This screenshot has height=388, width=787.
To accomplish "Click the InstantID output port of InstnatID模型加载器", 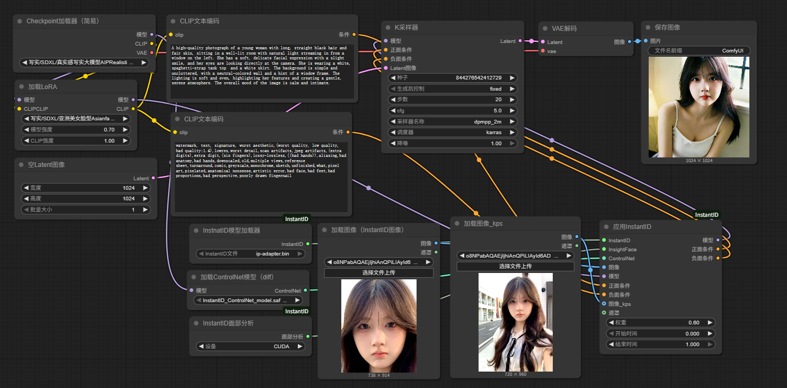I will 308,244.
